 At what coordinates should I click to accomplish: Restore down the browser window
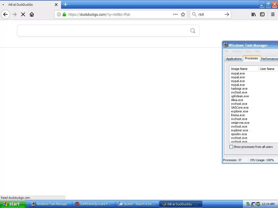tap(268, 5)
